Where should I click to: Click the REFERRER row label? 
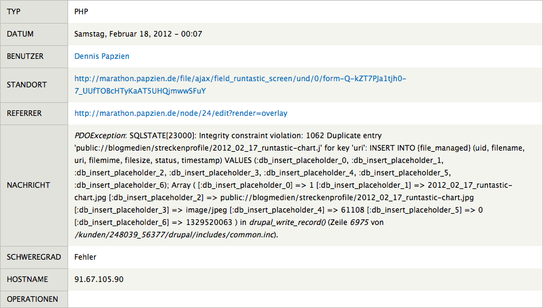tap(25, 113)
